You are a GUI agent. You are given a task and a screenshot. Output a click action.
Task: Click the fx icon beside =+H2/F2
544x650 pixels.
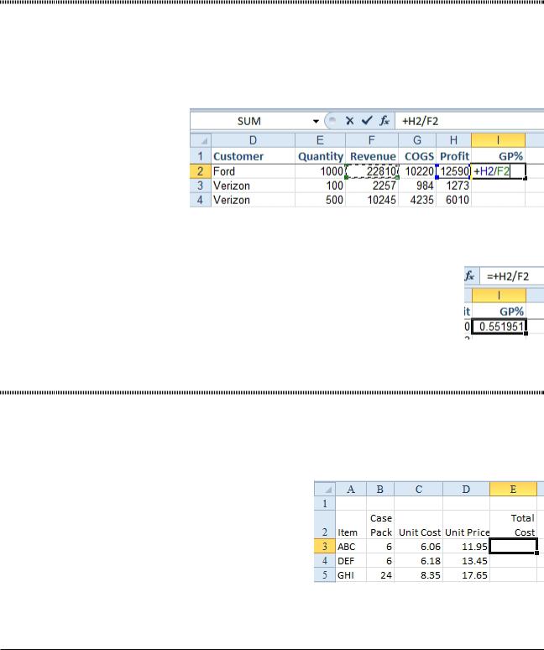pos(469,275)
